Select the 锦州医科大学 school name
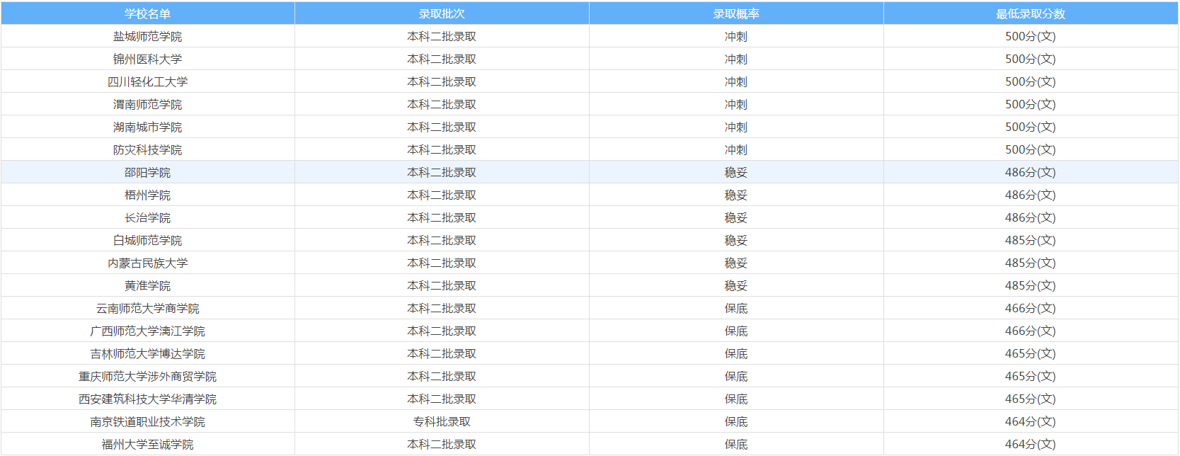The width and height of the screenshot is (1180, 456). coord(147,59)
